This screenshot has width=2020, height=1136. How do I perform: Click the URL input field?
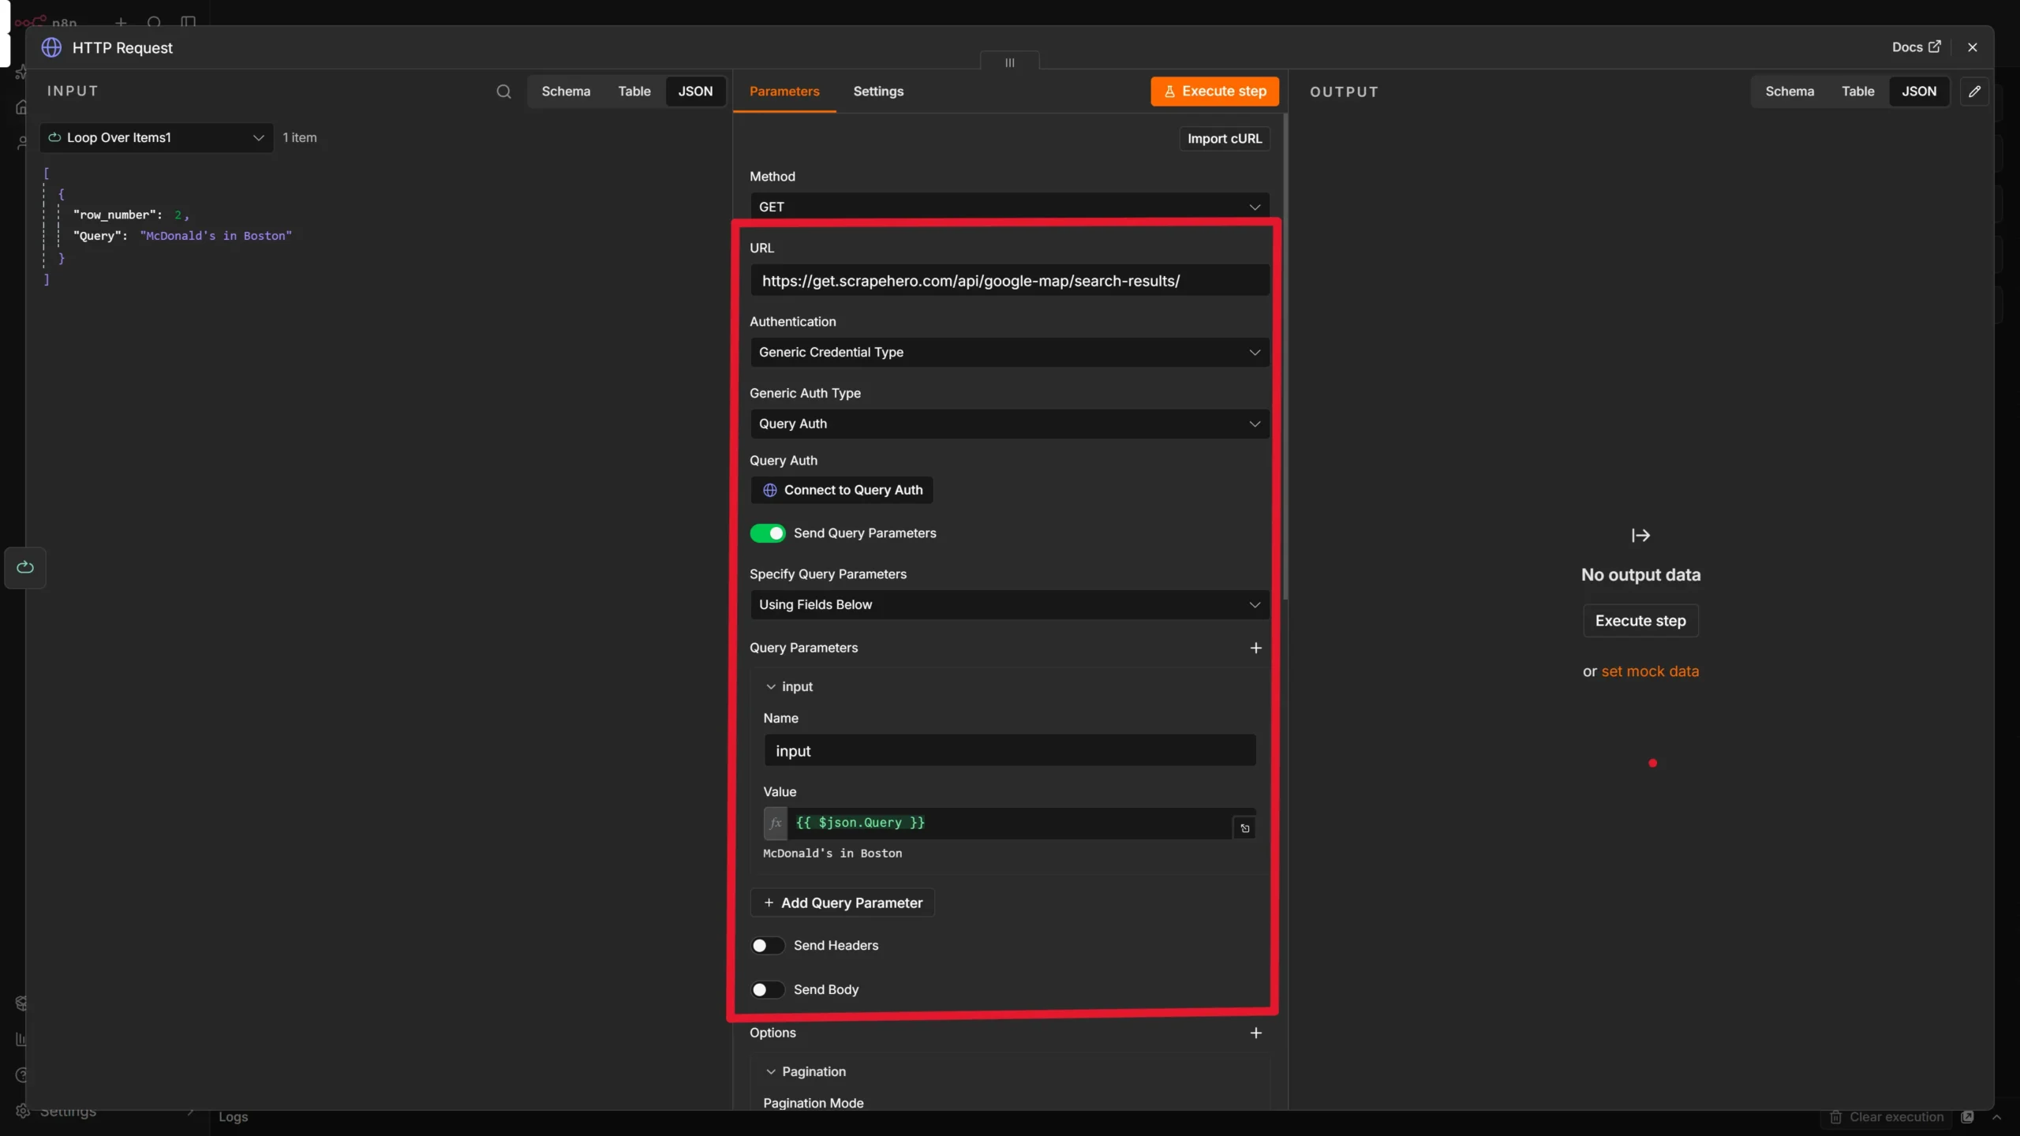pyautogui.click(x=1009, y=281)
